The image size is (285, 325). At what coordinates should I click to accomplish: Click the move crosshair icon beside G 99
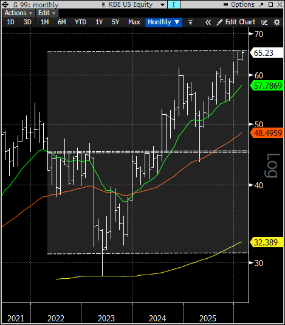click(x=5, y=4)
